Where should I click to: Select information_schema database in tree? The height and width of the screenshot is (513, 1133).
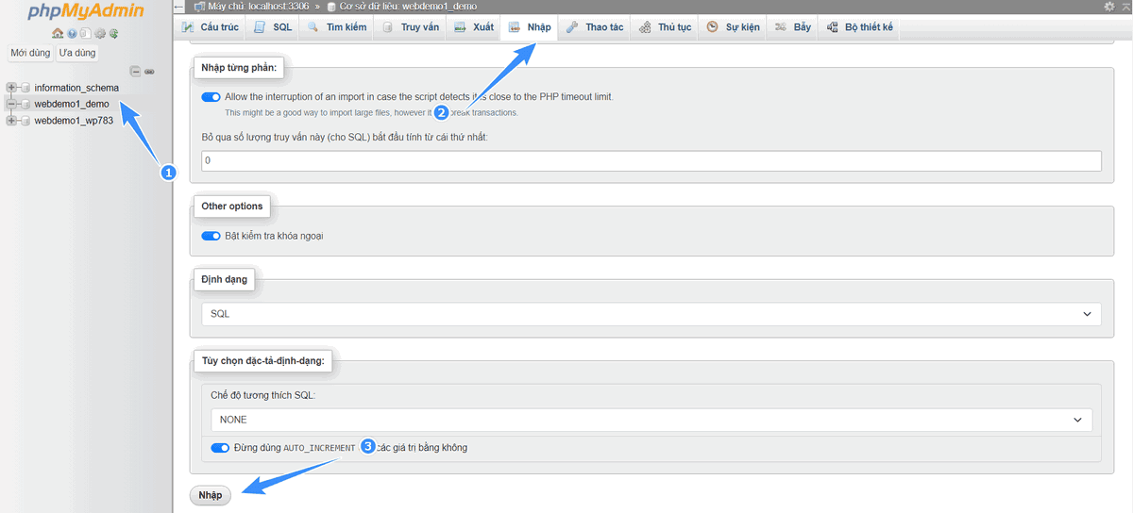[x=77, y=88]
